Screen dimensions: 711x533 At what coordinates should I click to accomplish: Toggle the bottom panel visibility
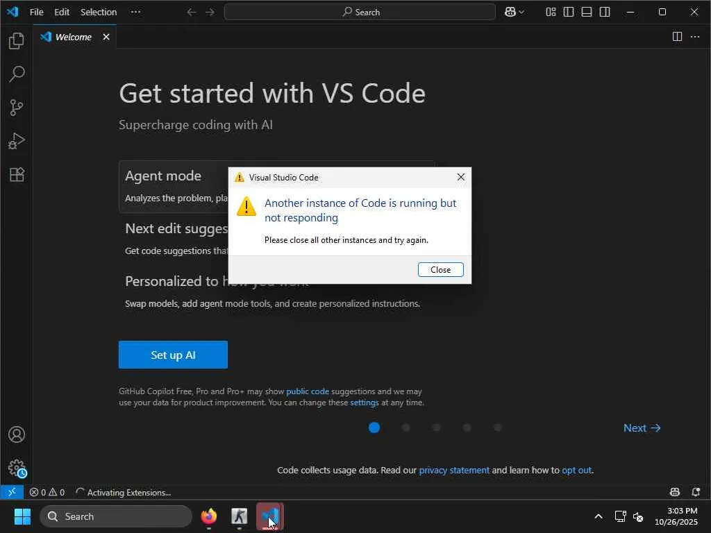(587, 12)
